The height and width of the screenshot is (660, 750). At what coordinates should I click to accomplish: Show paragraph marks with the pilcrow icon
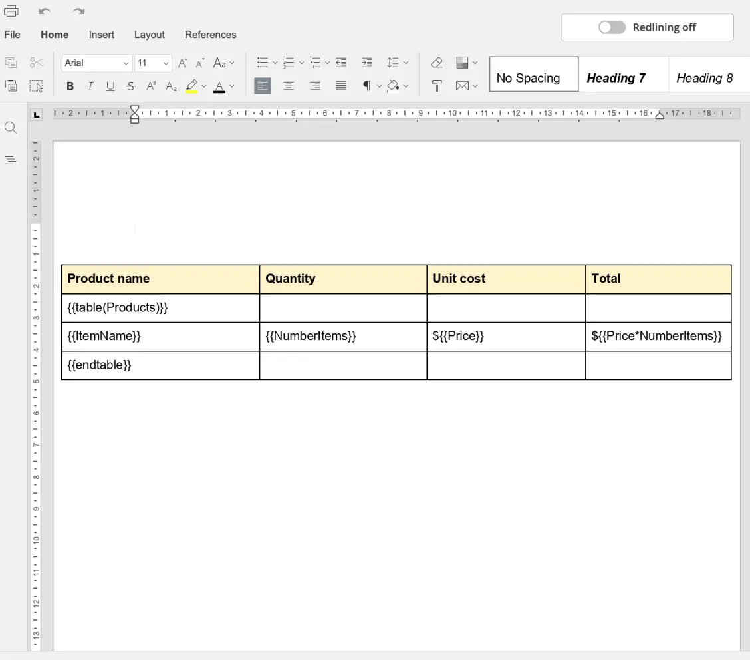tap(366, 86)
